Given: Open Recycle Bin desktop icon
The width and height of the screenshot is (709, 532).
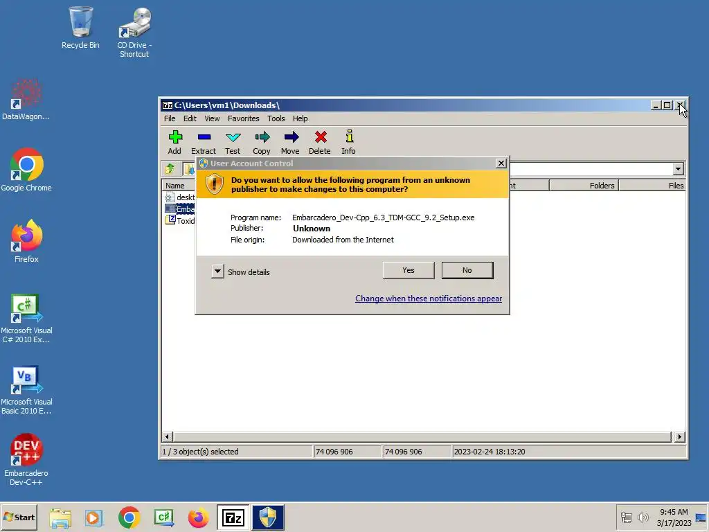Looking at the screenshot, I should click(x=80, y=28).
